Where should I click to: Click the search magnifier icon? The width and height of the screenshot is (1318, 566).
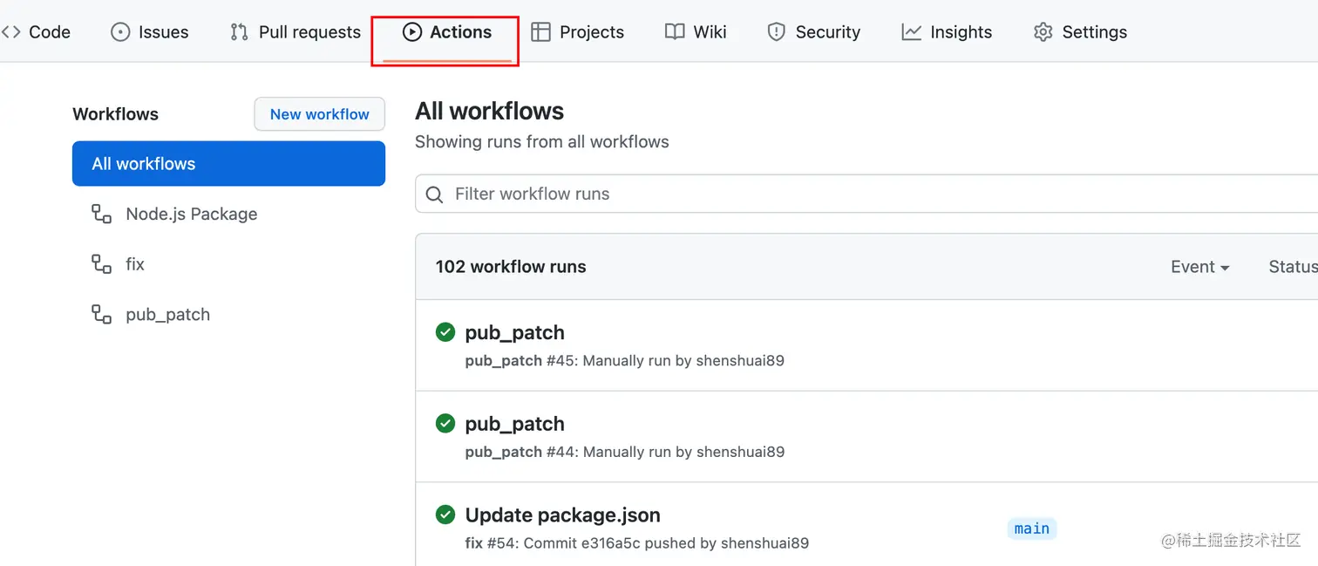(435, 194)
